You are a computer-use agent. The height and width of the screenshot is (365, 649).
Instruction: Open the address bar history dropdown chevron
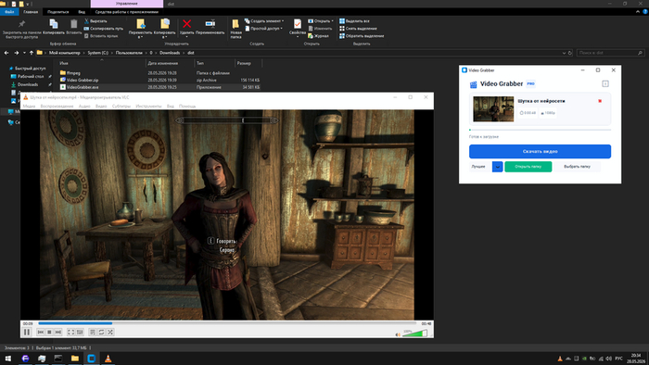pyautogui.click(x=564, y=53)
